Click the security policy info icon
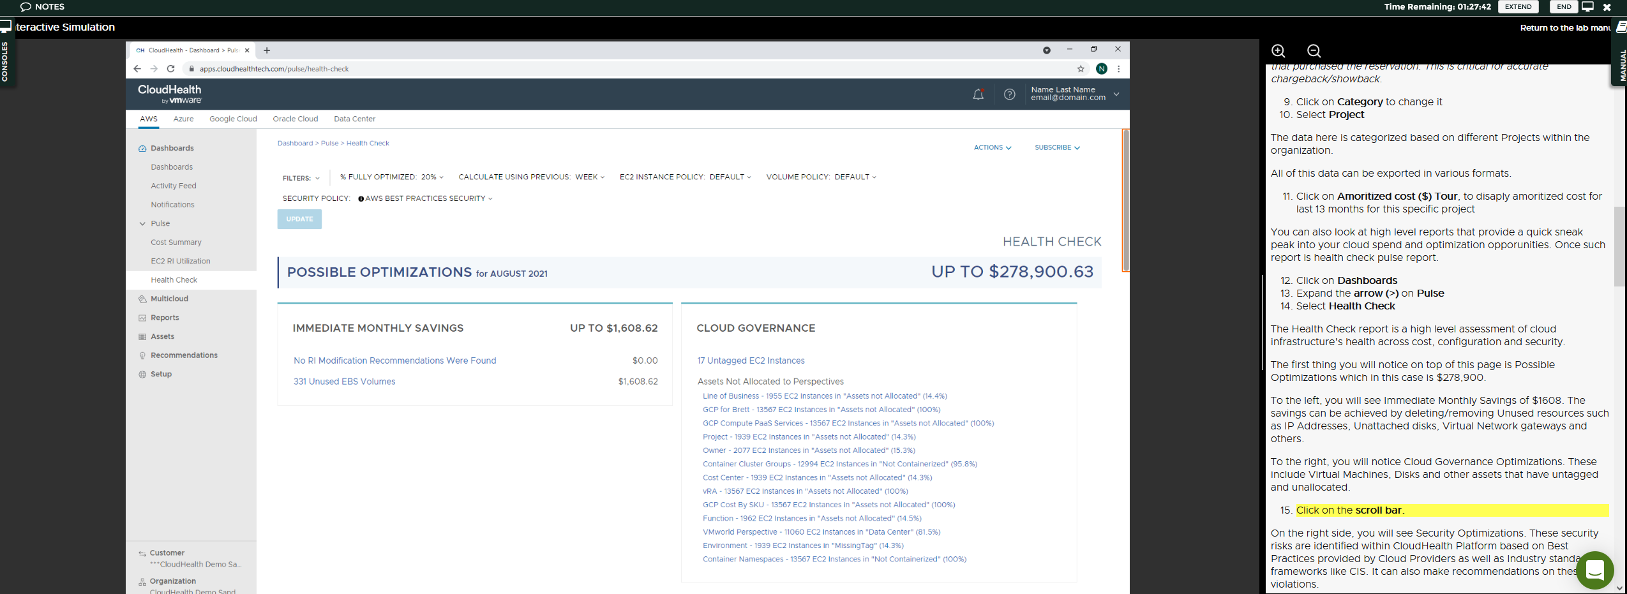 (361, 199)
